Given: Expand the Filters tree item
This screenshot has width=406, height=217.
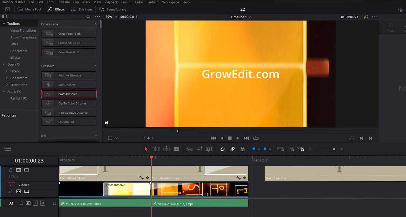Looking at the screenshot, I should [x=7, y=71].
